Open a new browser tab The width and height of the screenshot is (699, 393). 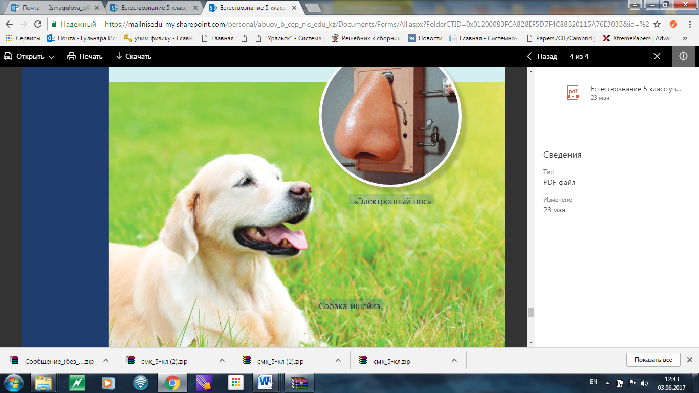pos(313,8)
